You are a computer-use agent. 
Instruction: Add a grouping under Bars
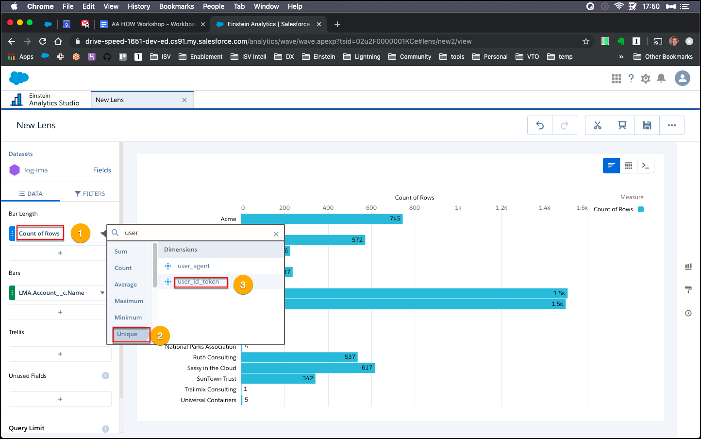point(60,312)
